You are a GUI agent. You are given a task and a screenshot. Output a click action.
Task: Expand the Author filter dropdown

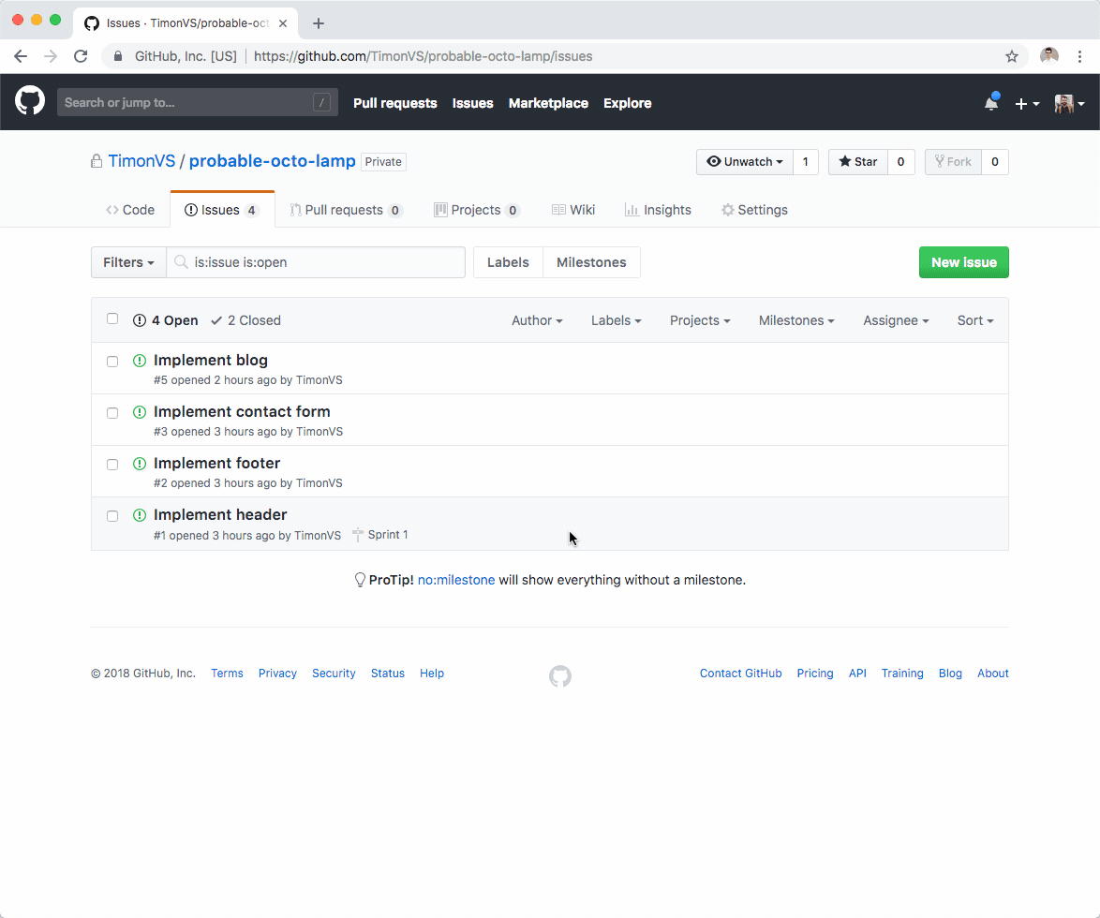point(537,320)
